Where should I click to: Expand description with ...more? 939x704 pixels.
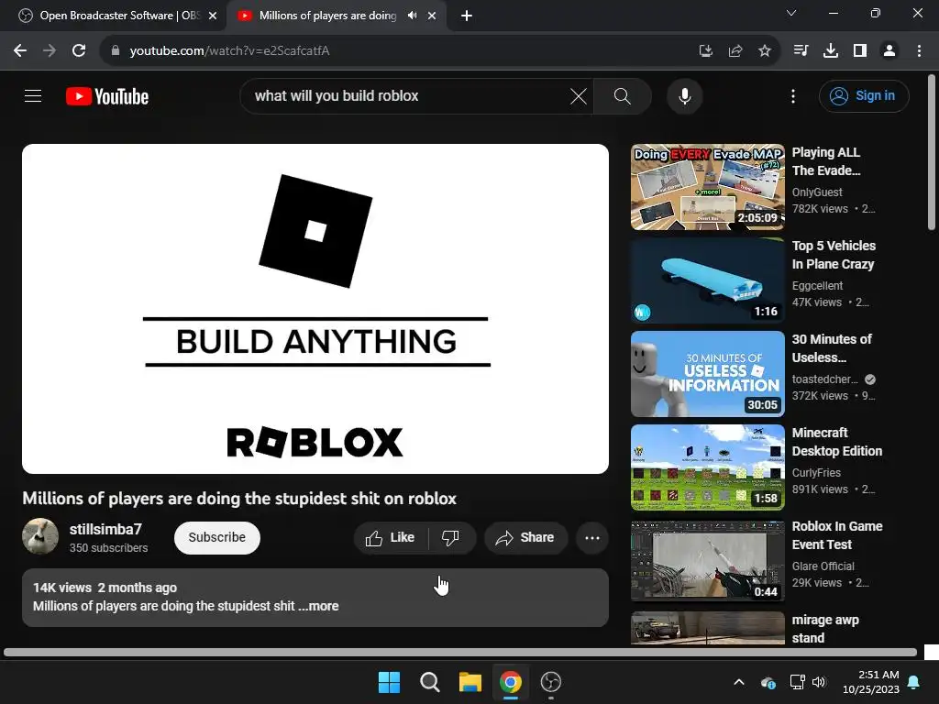pos(318,606)
